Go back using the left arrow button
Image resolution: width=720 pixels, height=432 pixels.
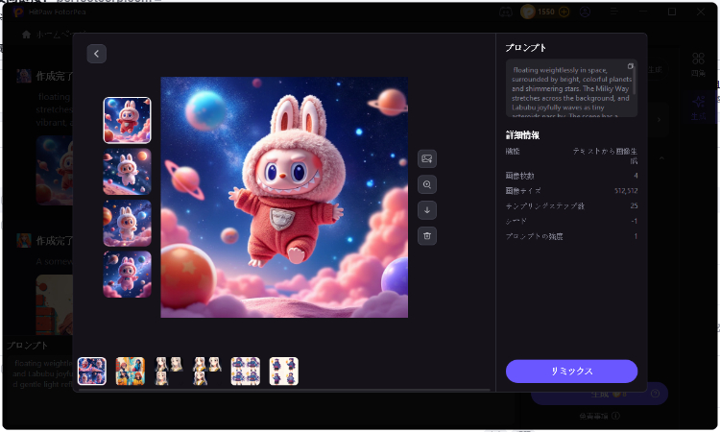96,54
